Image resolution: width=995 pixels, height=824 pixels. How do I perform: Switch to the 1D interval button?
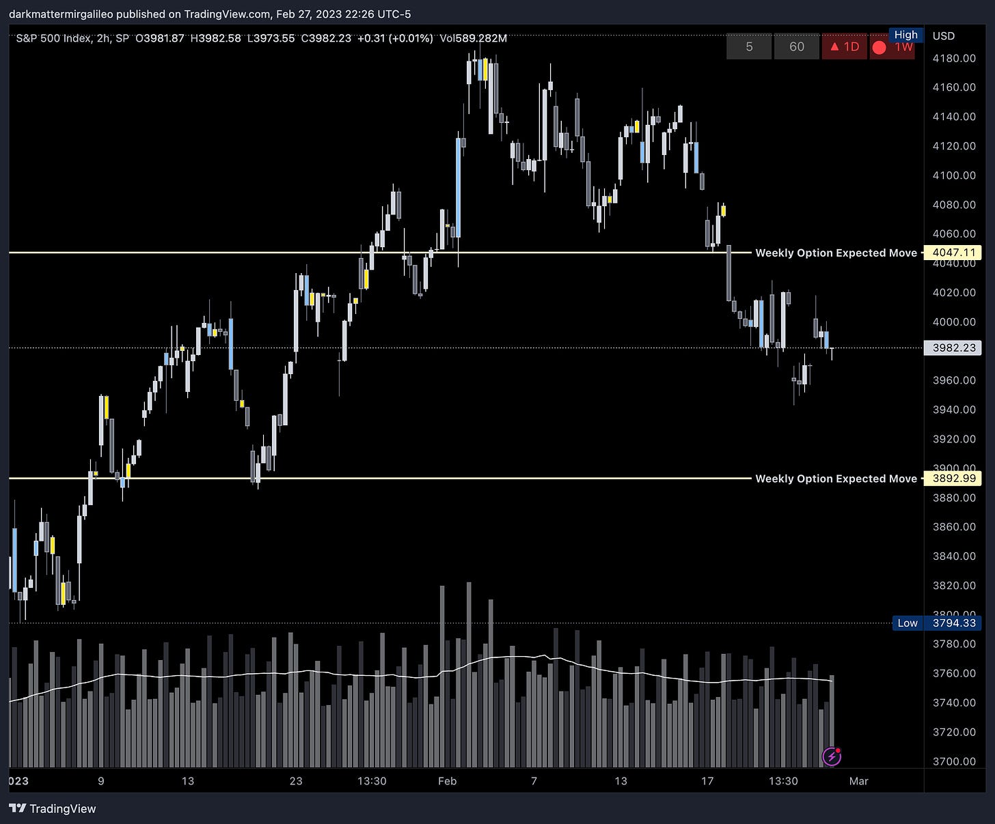[x=845, y=47]
